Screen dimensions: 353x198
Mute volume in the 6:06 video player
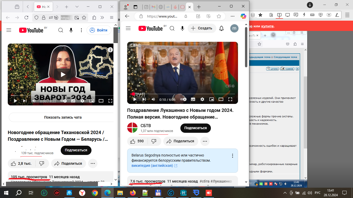[x=153, y=99]
